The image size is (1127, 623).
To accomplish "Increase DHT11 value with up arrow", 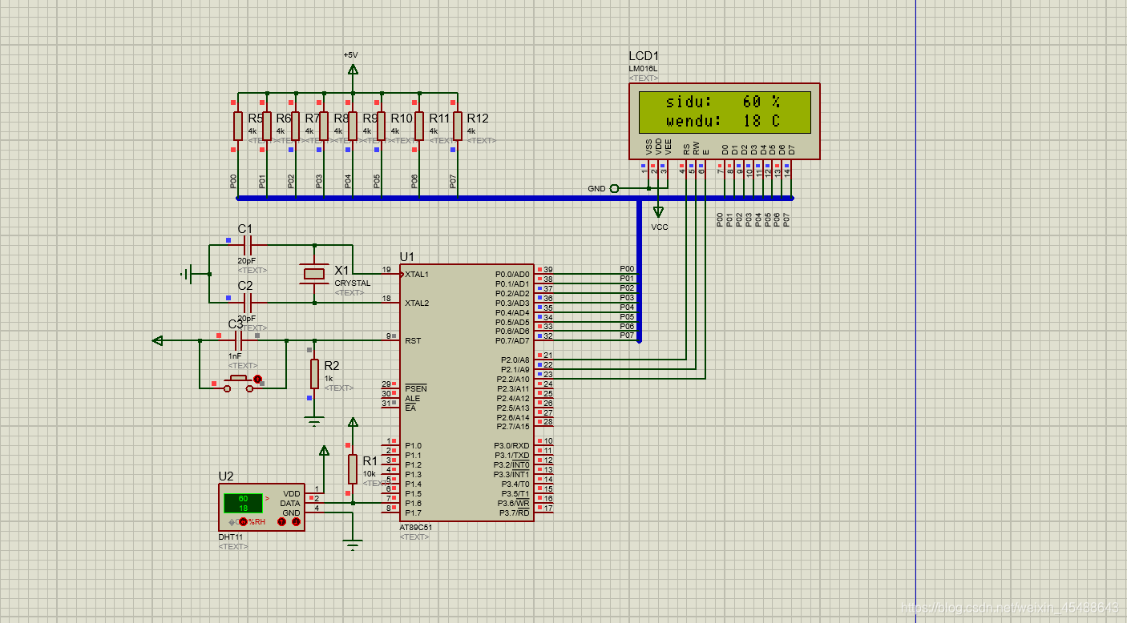I will [x=282, y=522].
